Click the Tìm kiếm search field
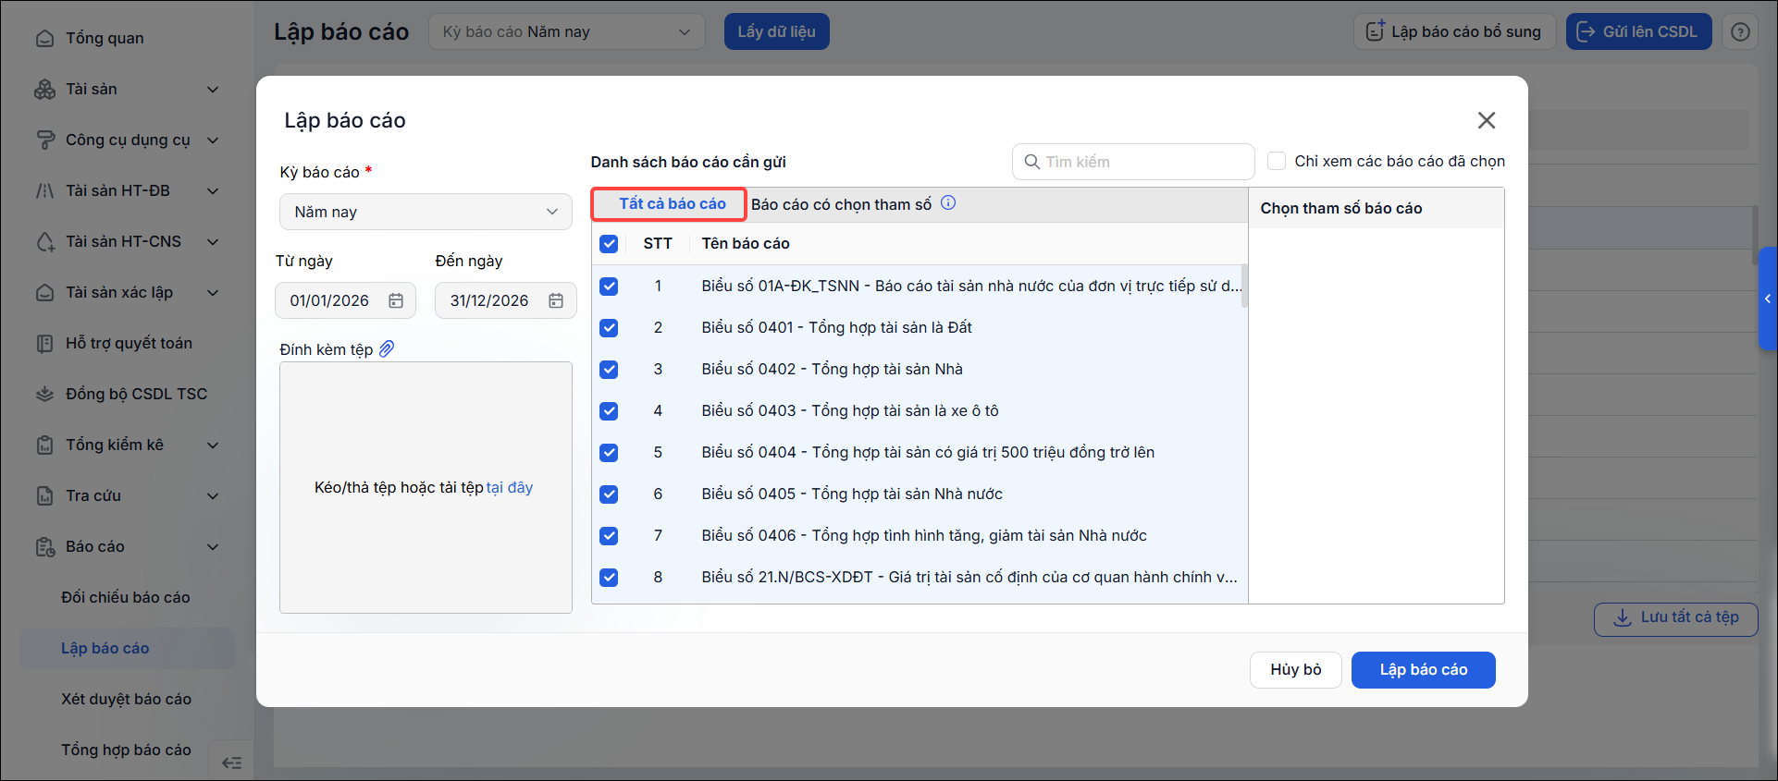This screenshot has width=1778, height=781. 1133,162
